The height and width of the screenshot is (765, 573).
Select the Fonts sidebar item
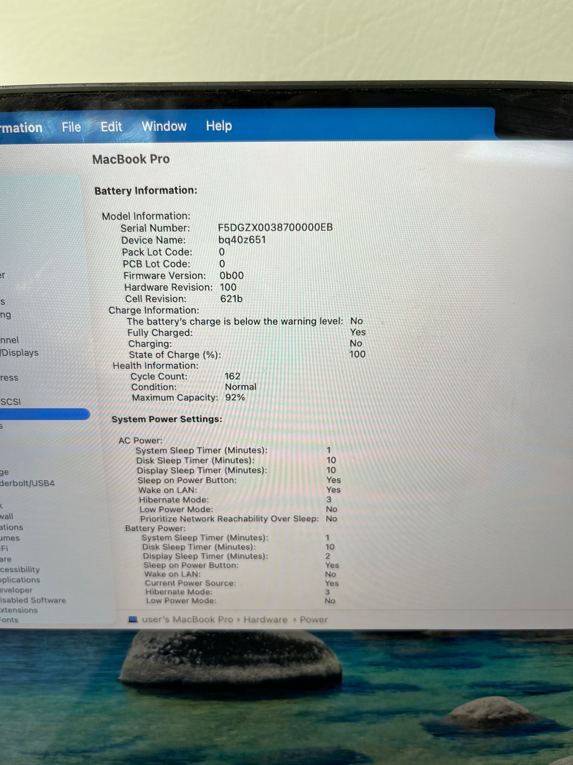(9, 620)
